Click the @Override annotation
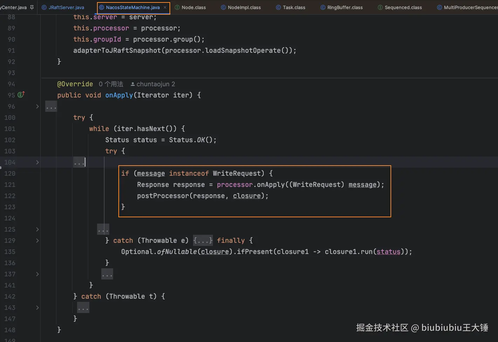Screen dimensions: 498x342 75,84
